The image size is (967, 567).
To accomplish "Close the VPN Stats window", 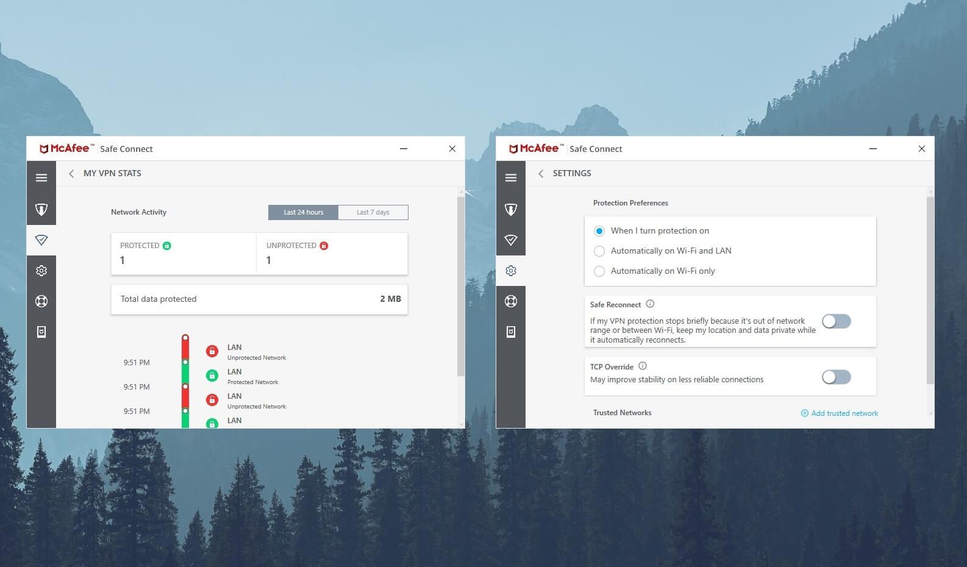I will coord(452,149).
